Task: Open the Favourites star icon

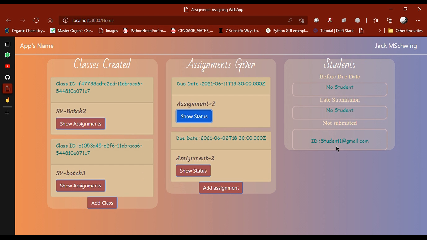Action: pos(375,20)
